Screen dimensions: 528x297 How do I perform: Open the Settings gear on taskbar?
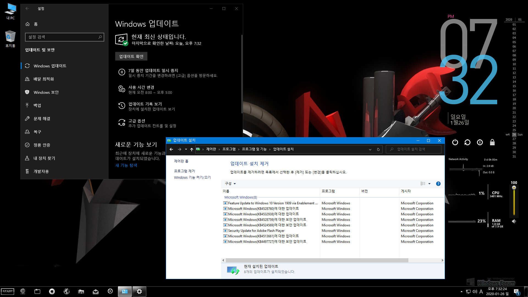(x=139, y=291)
